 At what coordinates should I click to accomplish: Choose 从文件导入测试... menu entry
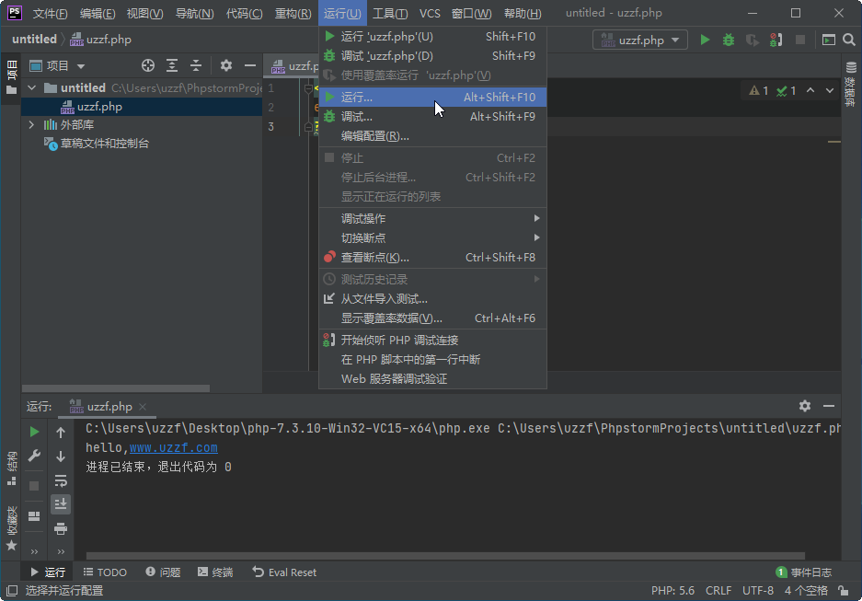432,298
